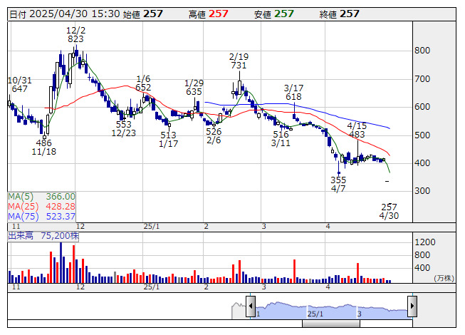The height and width of the screenshot is (335, 465).
Task: Click the right range slider handle arrow
Action: [x=412, y=306]
